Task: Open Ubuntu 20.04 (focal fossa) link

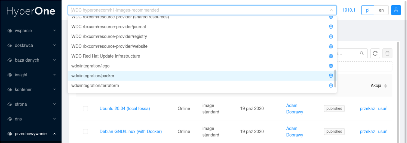Action: click(x=125, y=108)
